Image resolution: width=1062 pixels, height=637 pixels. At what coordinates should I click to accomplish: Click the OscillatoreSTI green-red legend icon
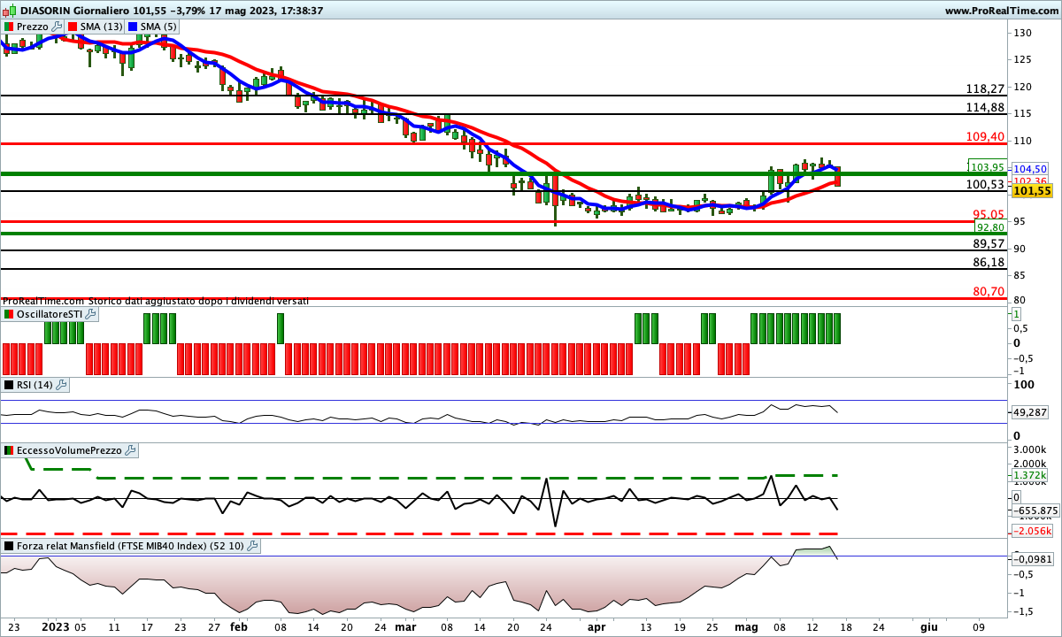[10, 314]
